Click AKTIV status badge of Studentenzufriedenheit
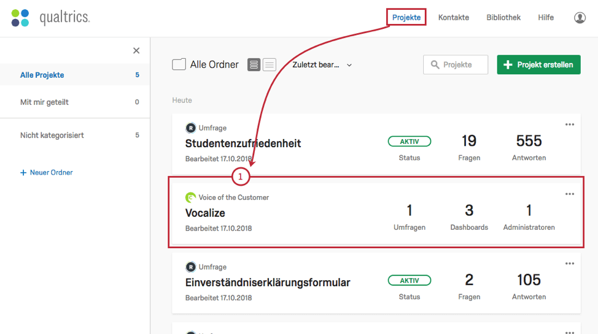Image resolution: width=598 pixels, height=334 pixels. coord(410,142)
